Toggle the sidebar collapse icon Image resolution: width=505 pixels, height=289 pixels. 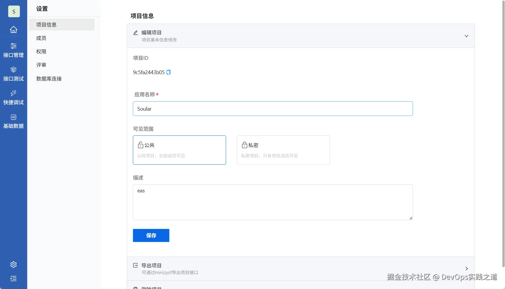[13, 278]
